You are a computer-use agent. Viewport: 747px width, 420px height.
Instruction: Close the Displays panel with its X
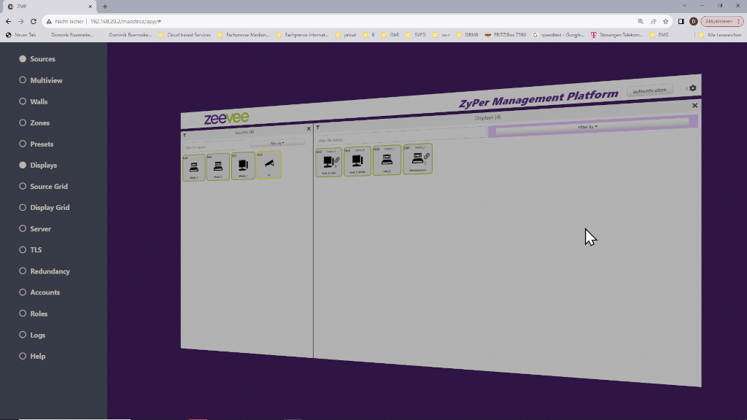(694, 105)
